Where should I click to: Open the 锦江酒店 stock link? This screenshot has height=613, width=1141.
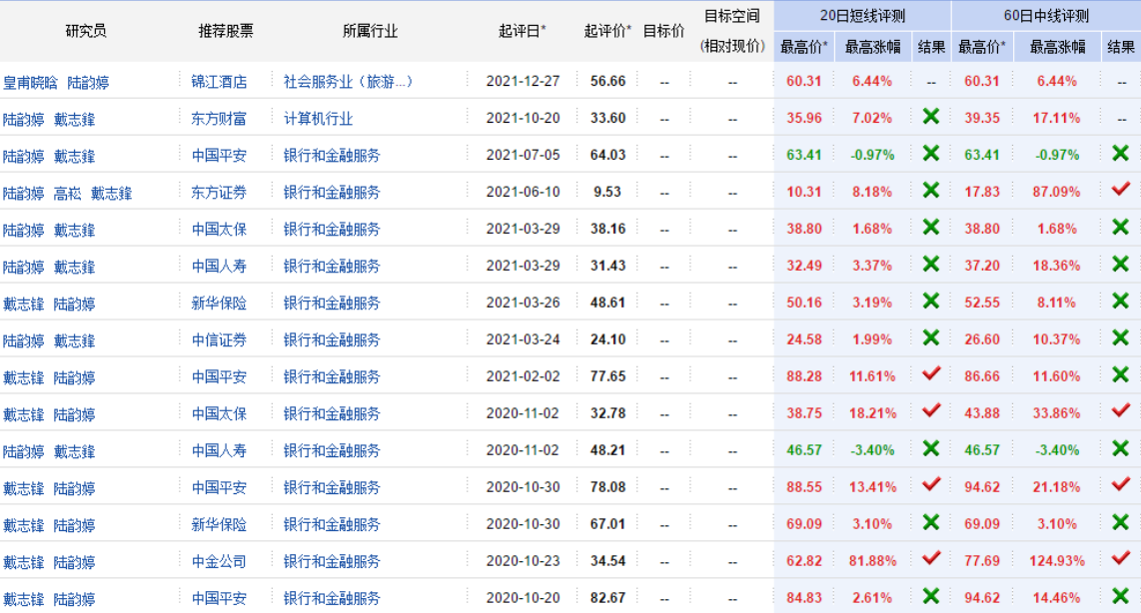click(x=219, y=82)
